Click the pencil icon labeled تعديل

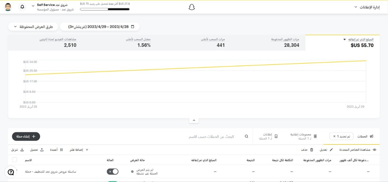[x=331, y=150]
